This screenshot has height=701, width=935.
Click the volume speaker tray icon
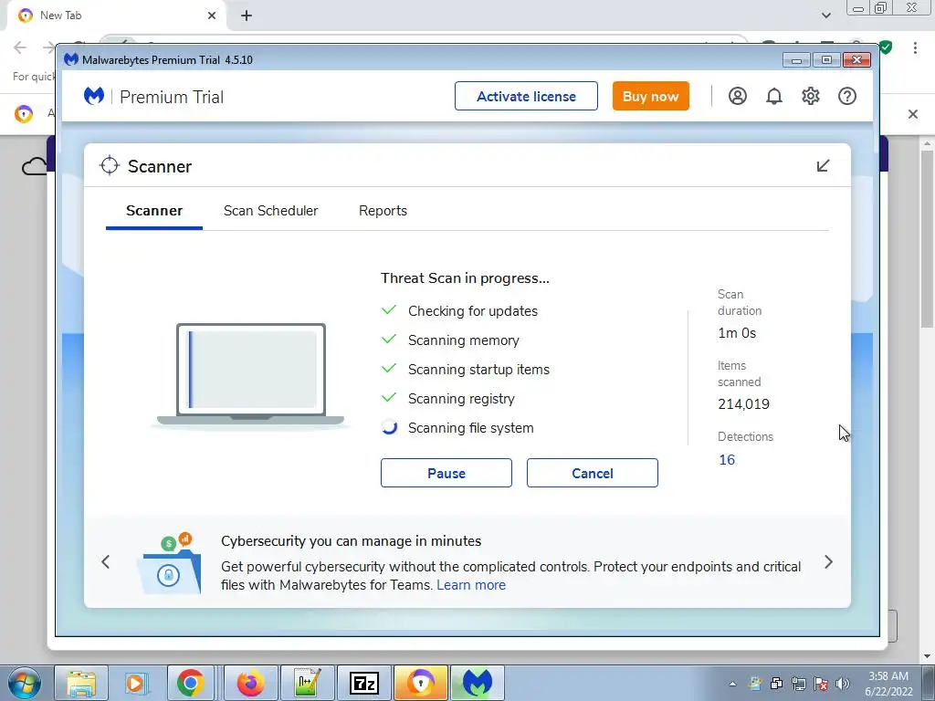pos(843,684)
